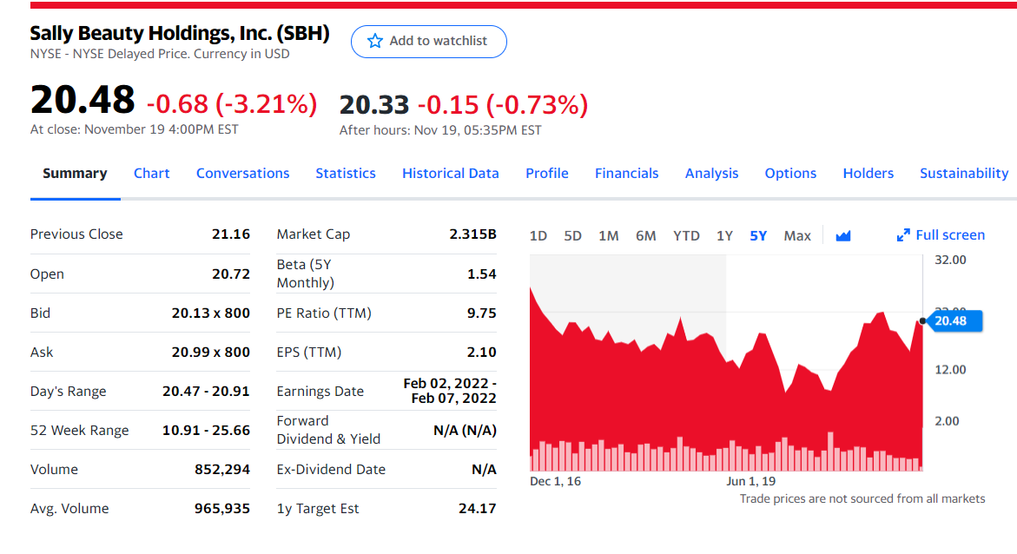Click the PE Ratio (TTM) value 9.75
This screenshot has height=554, width=1017.
pyautogui.click(x=482, y=313)
